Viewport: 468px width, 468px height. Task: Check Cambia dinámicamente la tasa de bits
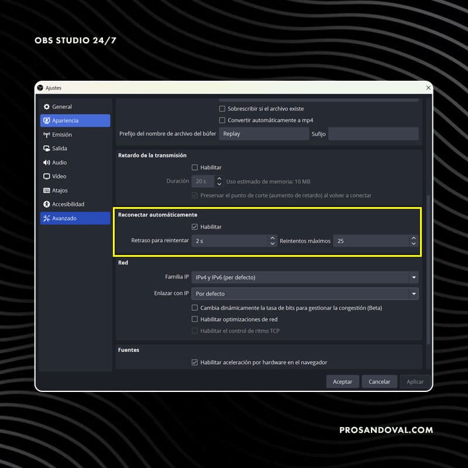[195, 308]
